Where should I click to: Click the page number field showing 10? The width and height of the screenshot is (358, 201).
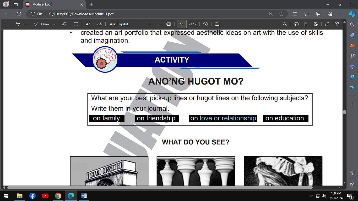(x=181, y=24)
